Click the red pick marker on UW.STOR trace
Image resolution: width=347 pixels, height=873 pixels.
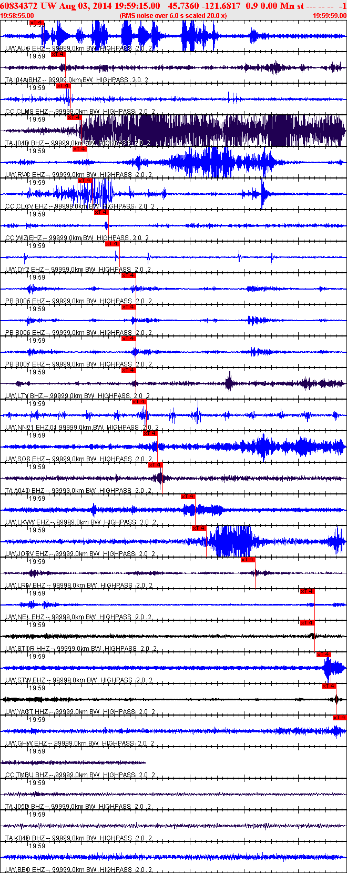pyautogui.click(x=308, y=623)
